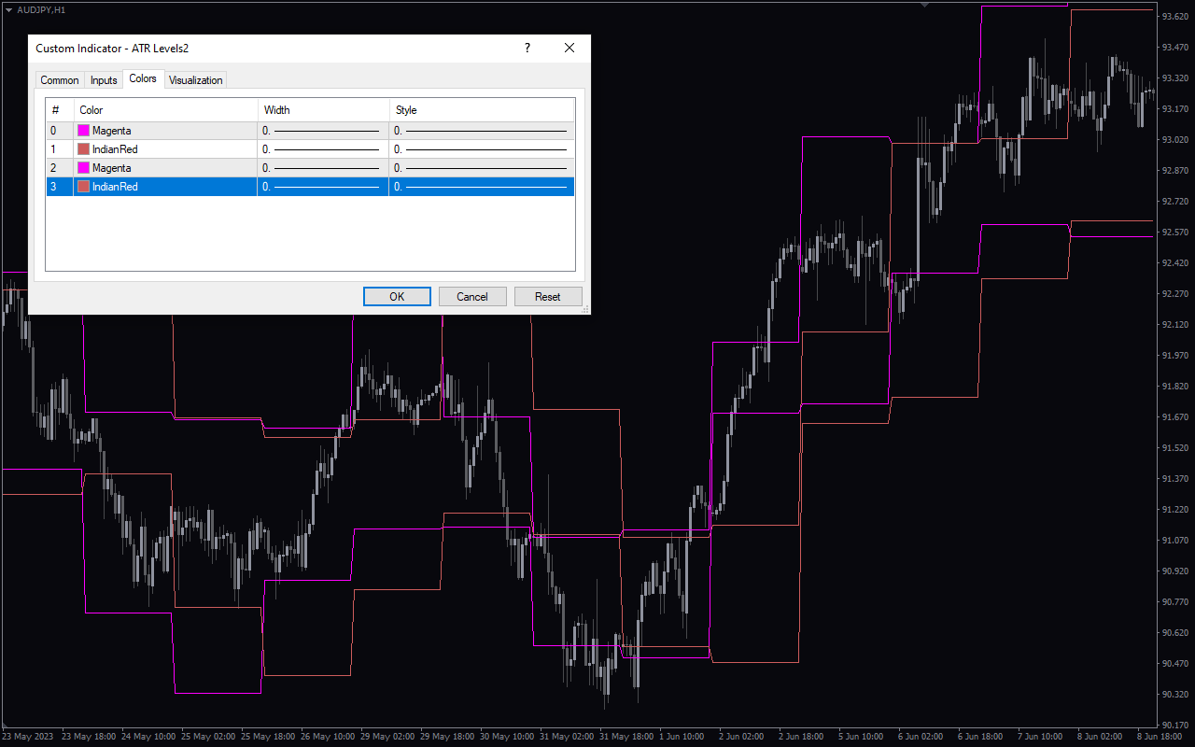This screenshot has height=747, width=1195.
Task: Click the 31 May 18:00 time label
Action: (627, 737)
